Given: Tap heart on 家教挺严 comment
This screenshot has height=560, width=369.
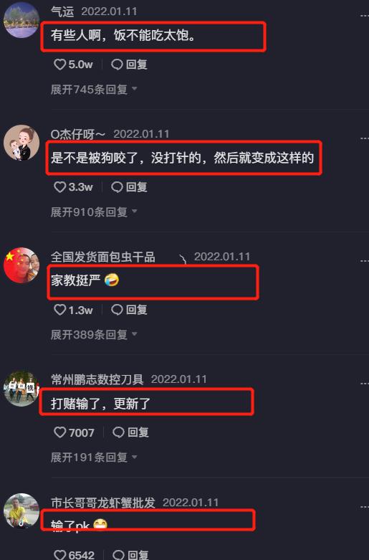Looking at the screenshot, I should click(59, 310).
